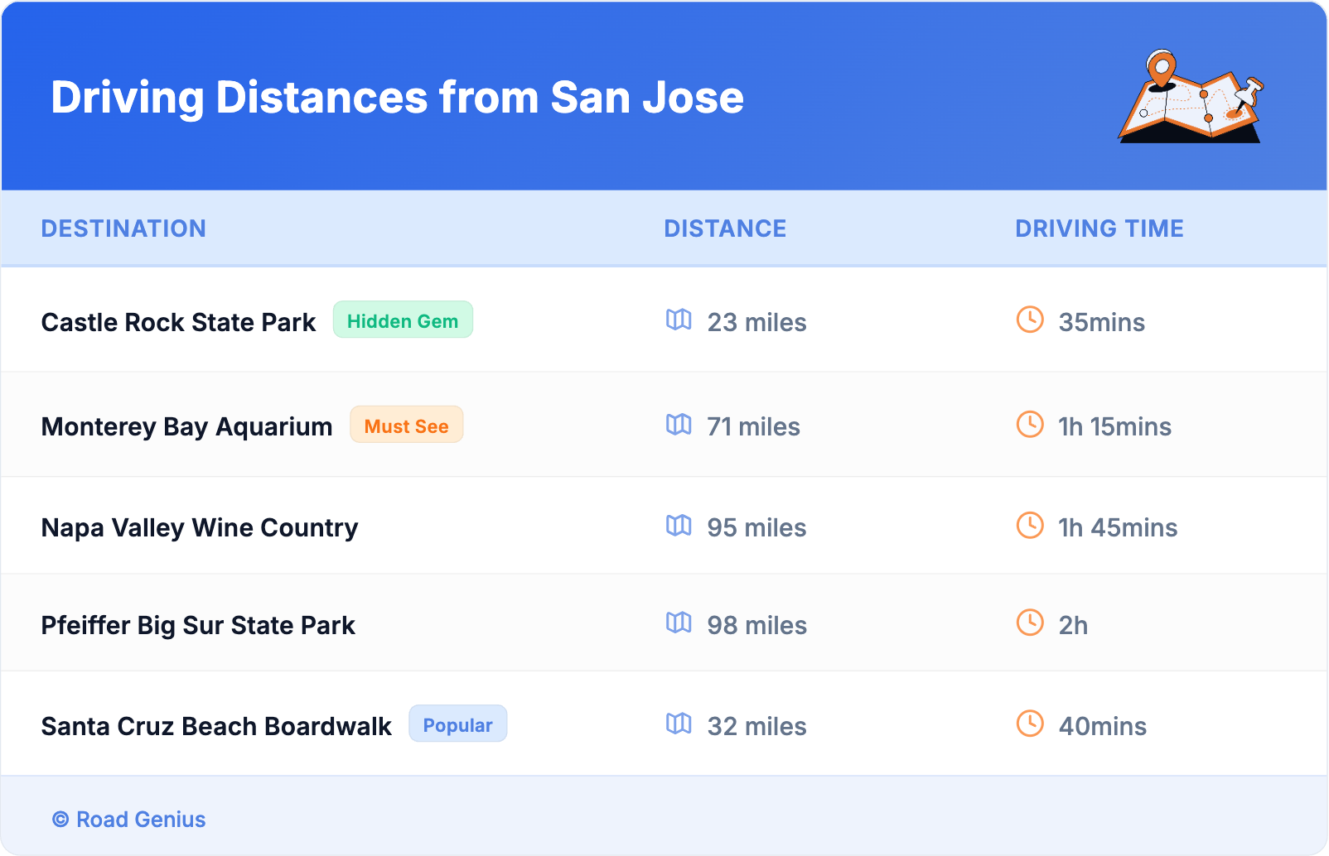Click the clock icon next to 2h
Screen dimensions: 1329x856
(1030, 623)
